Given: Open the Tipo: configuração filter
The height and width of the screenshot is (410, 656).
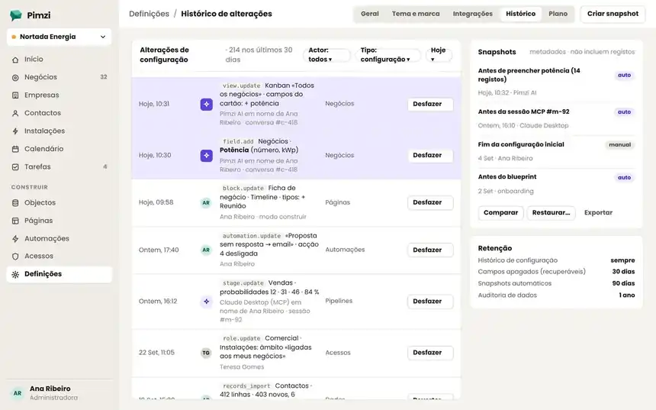Looking at the screenshot, I should [x=387, y=55].
